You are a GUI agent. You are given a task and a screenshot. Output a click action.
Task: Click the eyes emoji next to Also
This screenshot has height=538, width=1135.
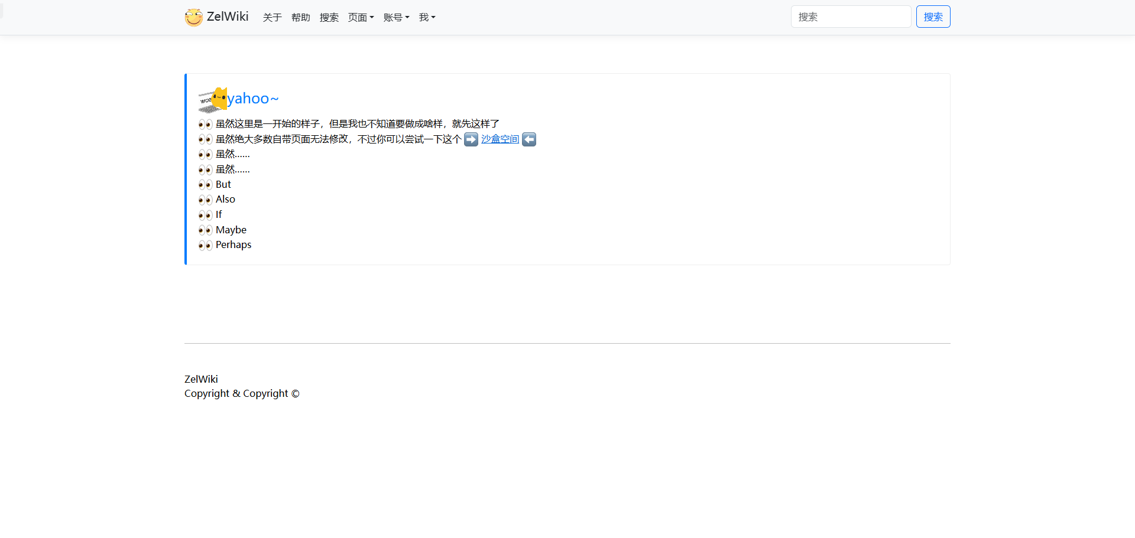(205, 200)
